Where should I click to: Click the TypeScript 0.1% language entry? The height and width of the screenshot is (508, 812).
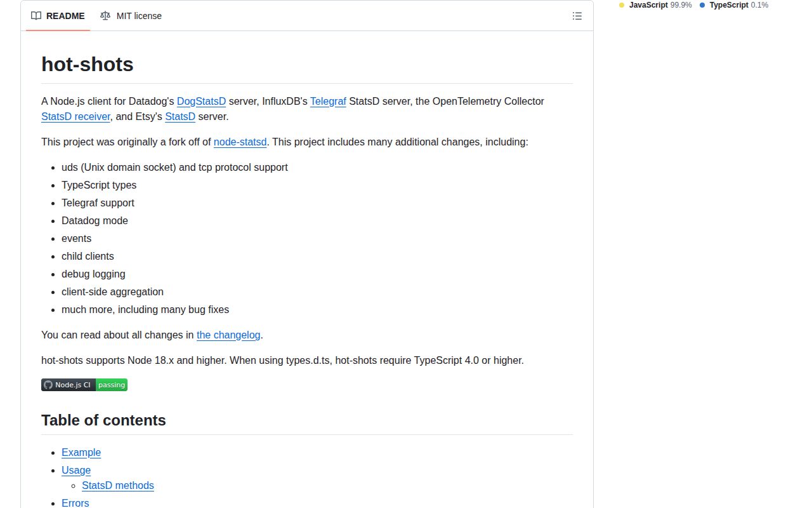point(734,5)
